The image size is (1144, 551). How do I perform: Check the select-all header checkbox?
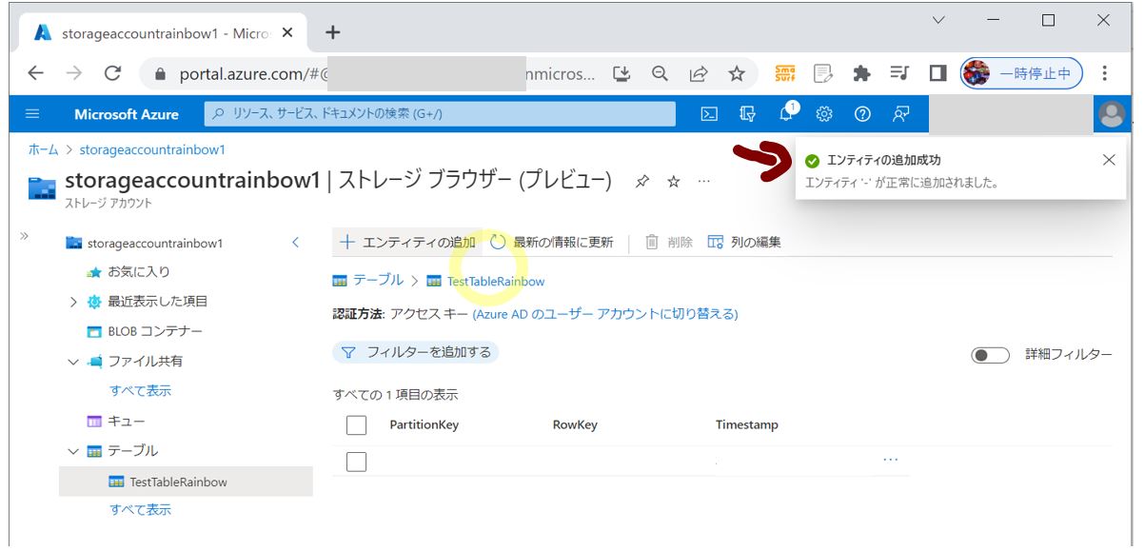click(x=356, y=425)
